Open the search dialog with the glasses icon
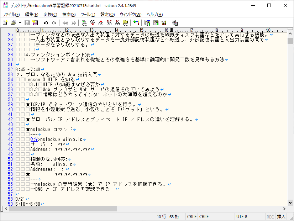294x221 pixels. click(x=85, y=22)
